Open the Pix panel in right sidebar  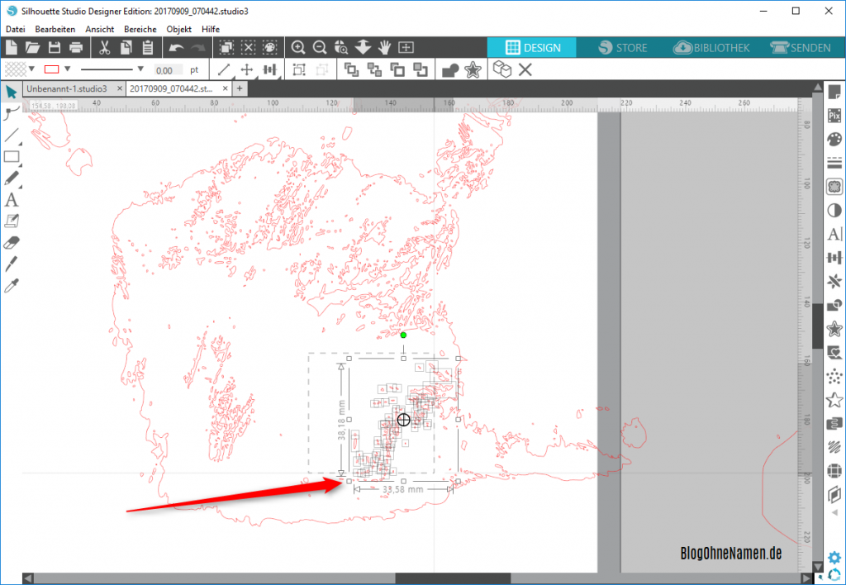click(834, 117)
